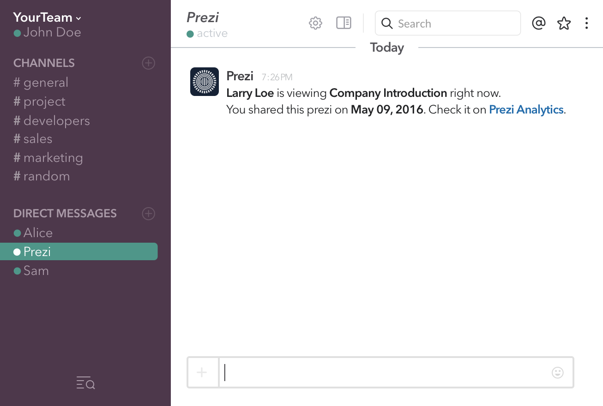Star this Prezi conversation
This screenshot has height=406, width=603.
point(564,23)
